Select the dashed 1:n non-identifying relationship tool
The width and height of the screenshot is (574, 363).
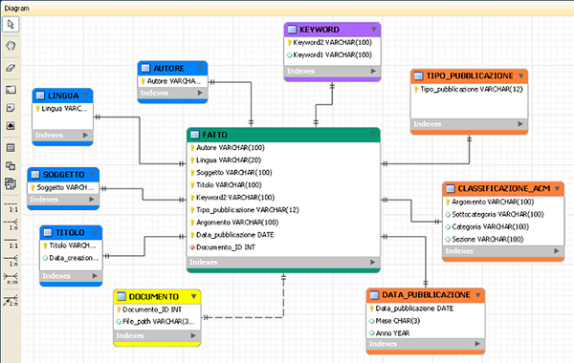point(11,224)
